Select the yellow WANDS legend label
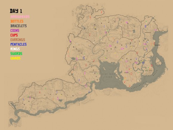This screenshot has height=130, width=173. tap(15, 58)
